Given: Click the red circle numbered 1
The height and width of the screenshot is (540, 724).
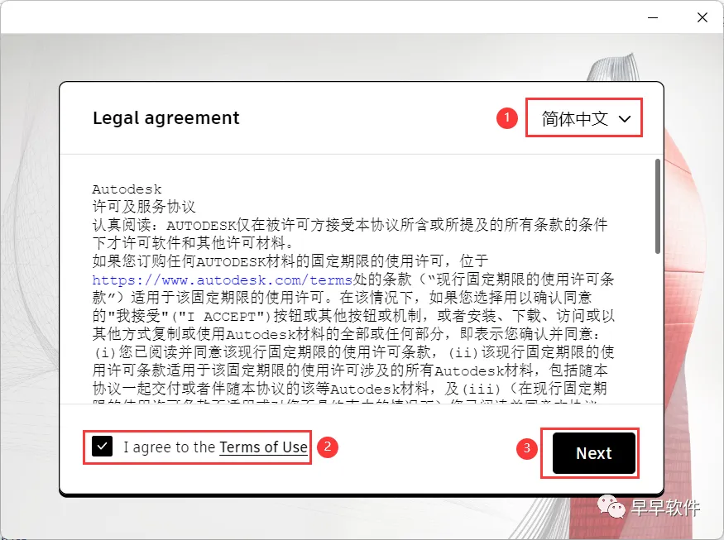Looking at the screenshot, I should tap(506, 118).
